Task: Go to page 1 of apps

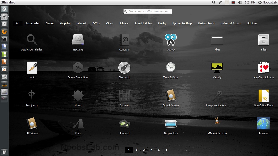Action: pyautogui.click(x=129, y=150)
